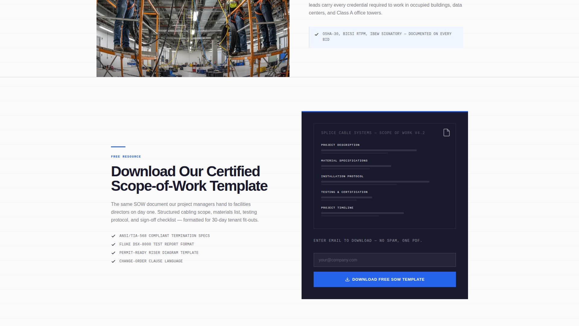Viewport: 579px width, 326px height.
Task: Click the paragraph about credentials for occupied buildings
Action: [x=385, y=9]
